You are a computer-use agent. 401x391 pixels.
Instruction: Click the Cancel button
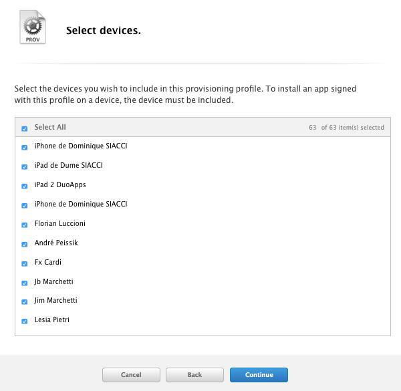point(131,375)
